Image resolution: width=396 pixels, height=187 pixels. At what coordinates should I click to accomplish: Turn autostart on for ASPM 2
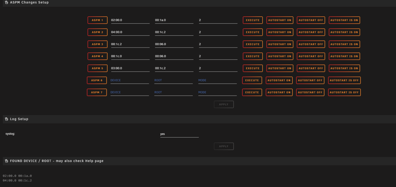pyautogui.click(x=280, y=32)
